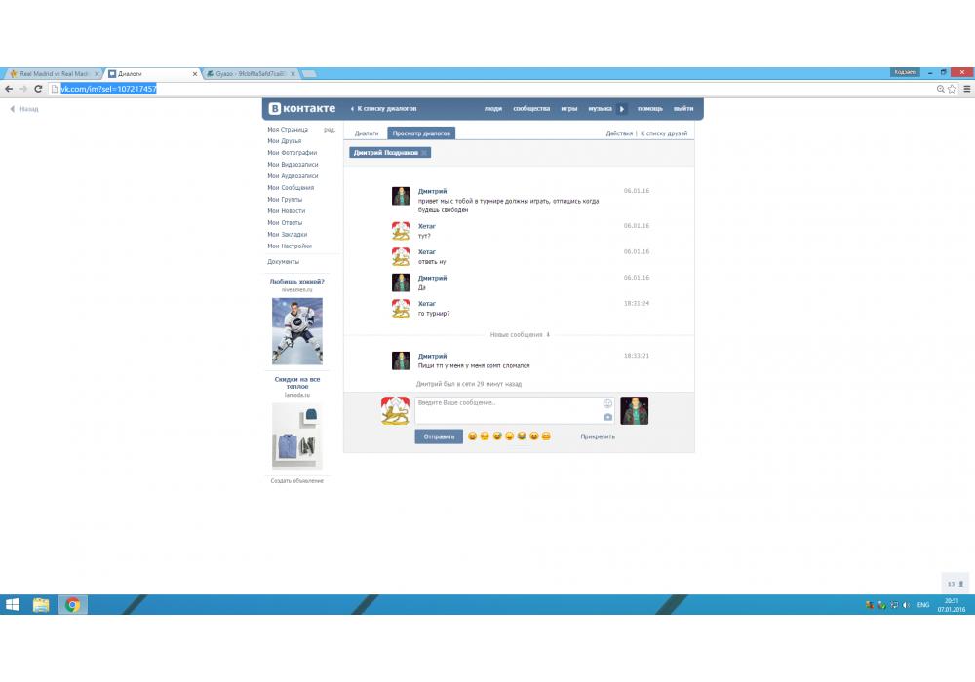Click the browser back arrow button
The height and width of the screenshot is (682, 975).
click(9, 89)
